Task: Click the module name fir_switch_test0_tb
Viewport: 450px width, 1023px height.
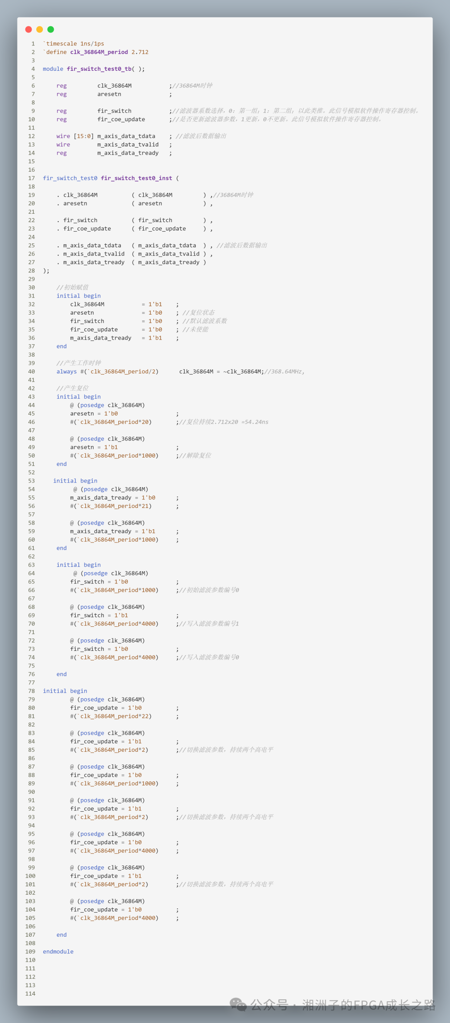Action: (x=99, y=69)
